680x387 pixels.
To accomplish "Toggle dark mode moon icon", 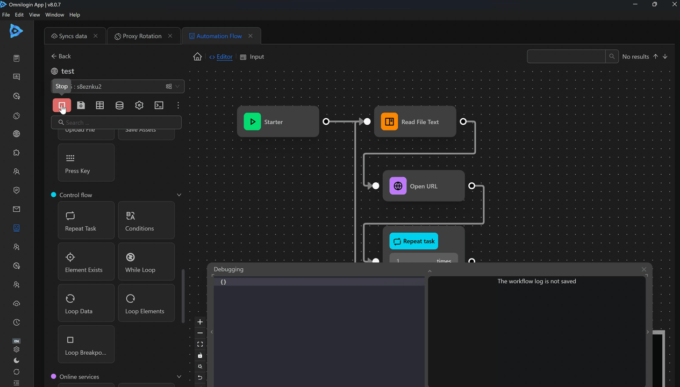I will (x=17, y=361).
